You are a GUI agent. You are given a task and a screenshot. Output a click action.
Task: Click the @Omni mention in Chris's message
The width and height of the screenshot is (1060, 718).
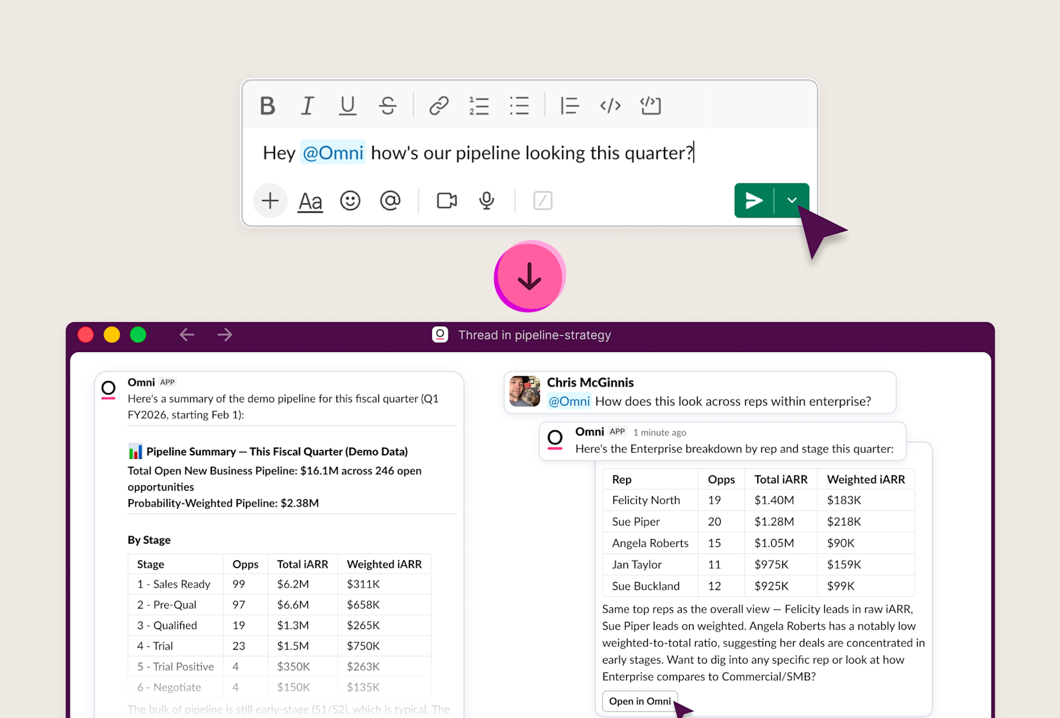[x=569, y=401]
